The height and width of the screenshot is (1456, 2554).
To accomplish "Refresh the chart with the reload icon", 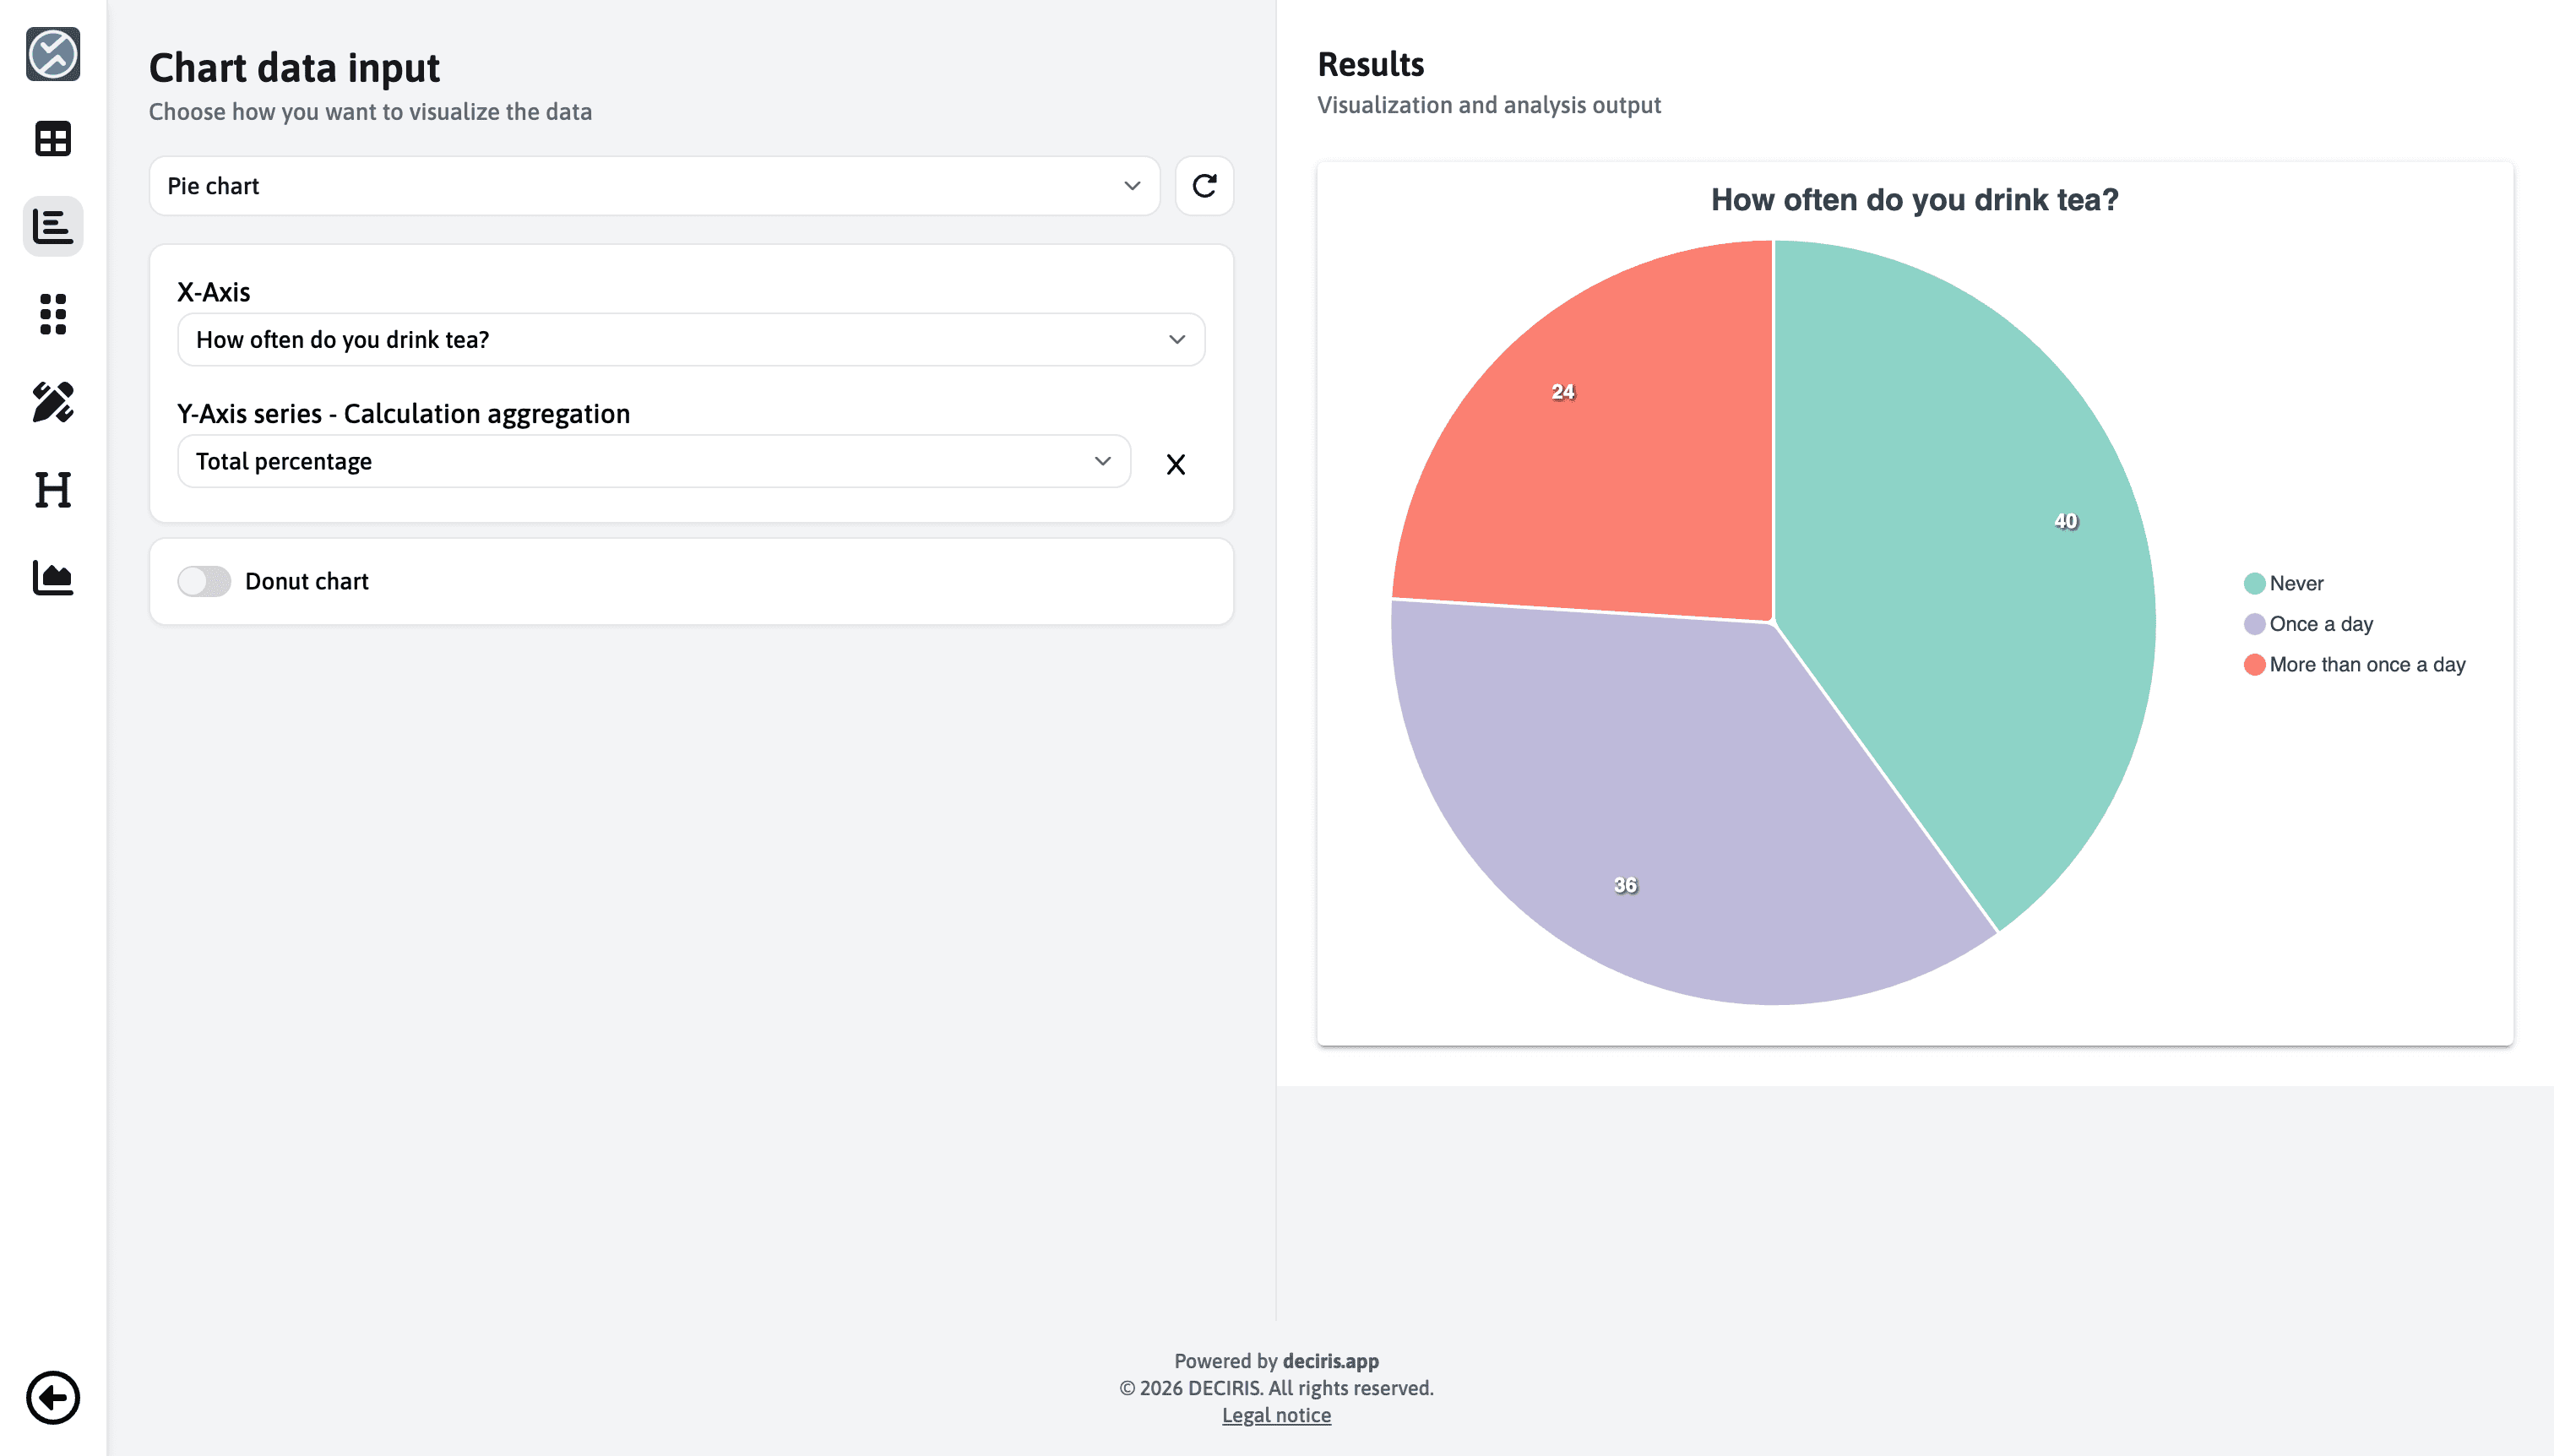I will 1203,186.
